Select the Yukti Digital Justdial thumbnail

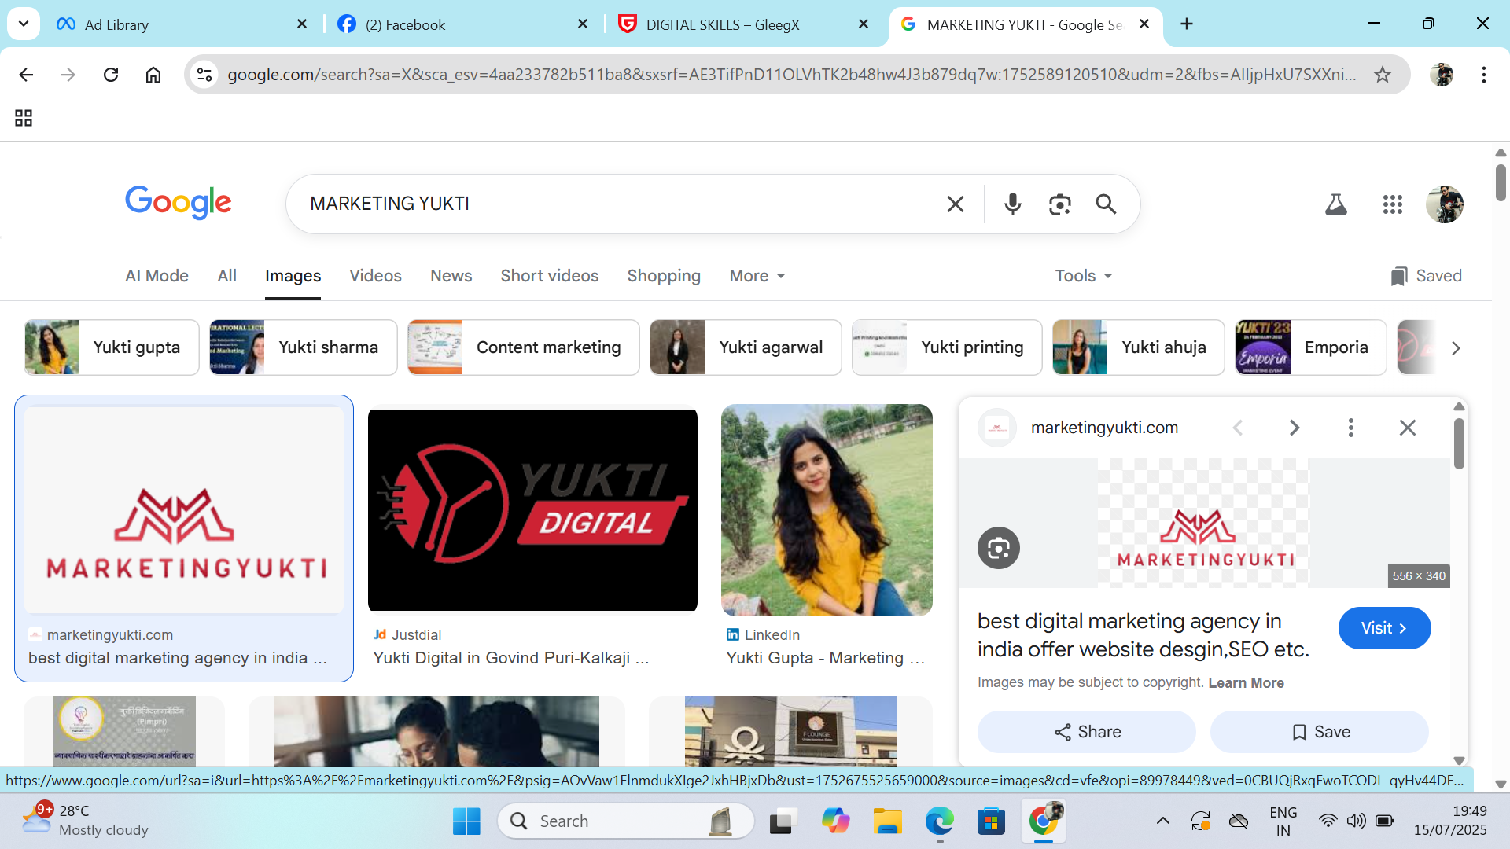point(532,509)
